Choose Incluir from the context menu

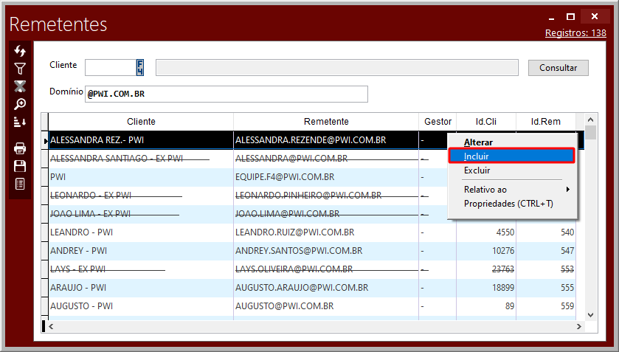tap(511, 156)
